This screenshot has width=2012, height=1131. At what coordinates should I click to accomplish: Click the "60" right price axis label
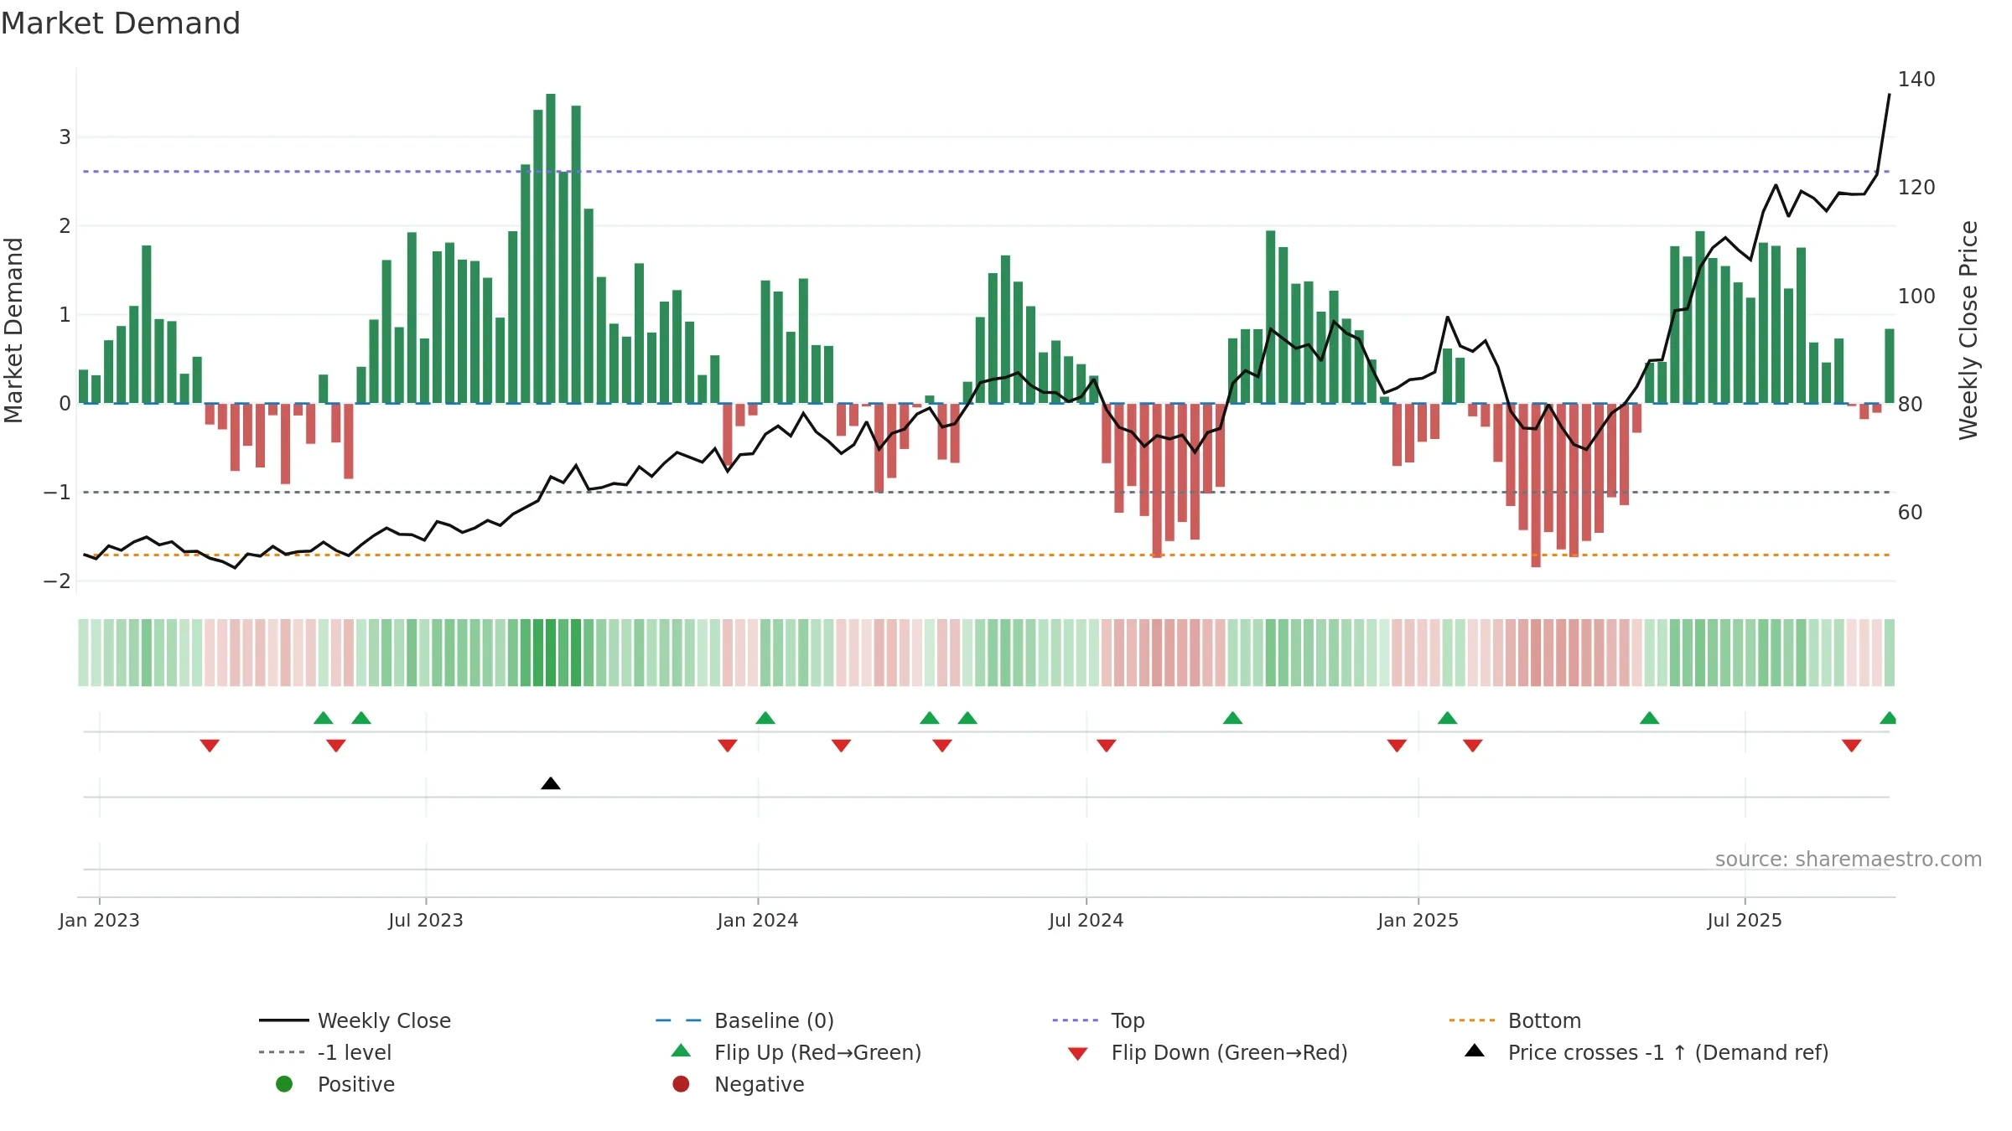click(x=1911, y=513)
